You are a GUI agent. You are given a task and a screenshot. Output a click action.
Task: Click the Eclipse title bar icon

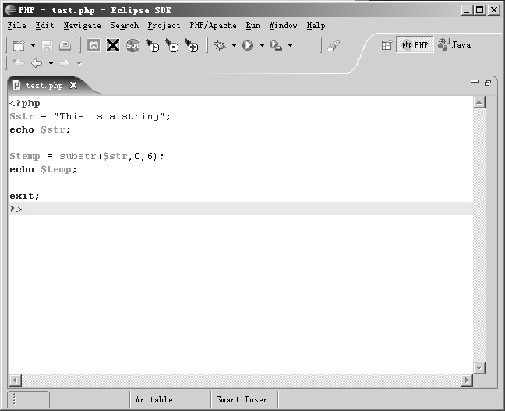(11, 10)
